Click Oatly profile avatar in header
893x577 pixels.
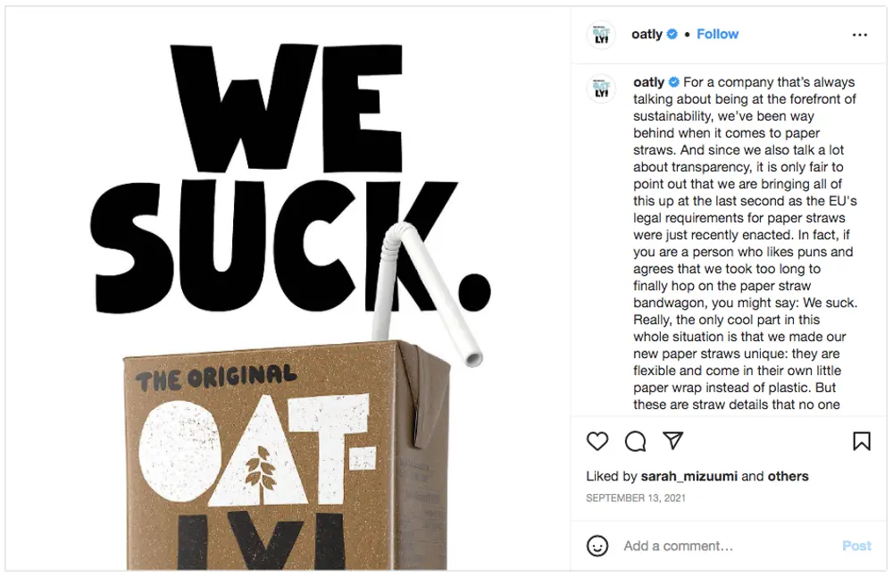pyautogui.click(x=601, y=35)
